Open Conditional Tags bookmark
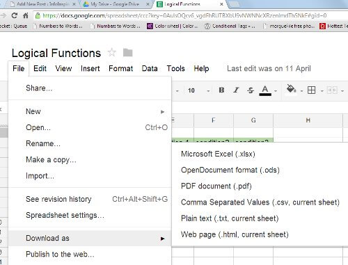348x265 pixels. [x=230, y=26]
